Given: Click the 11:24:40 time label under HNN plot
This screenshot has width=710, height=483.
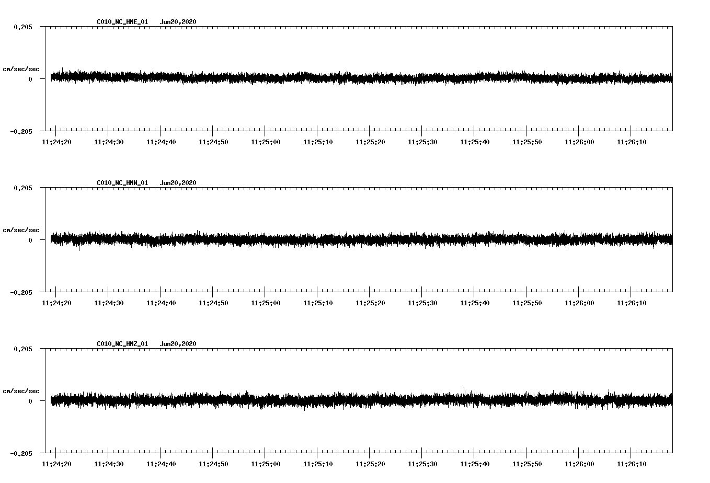Looking at the screenshot, I should pyautogui.click(x=161, y=303).
